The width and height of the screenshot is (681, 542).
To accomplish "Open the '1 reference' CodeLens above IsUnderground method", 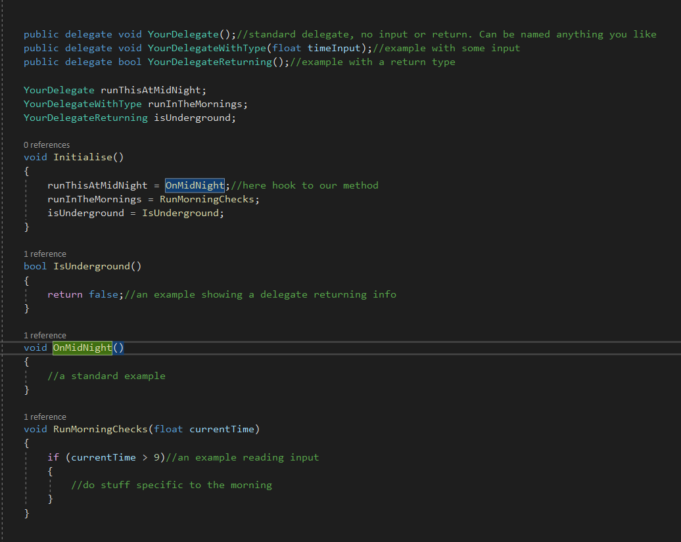I will point(45,254).
